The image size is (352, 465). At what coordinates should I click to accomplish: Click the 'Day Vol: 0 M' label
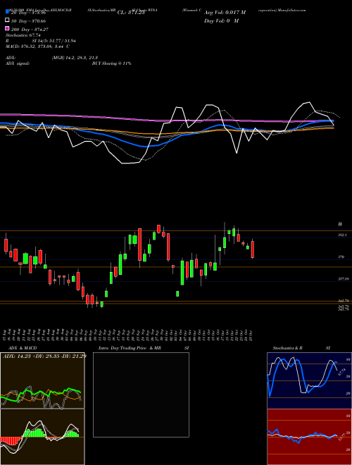click(x=221, y=21)
